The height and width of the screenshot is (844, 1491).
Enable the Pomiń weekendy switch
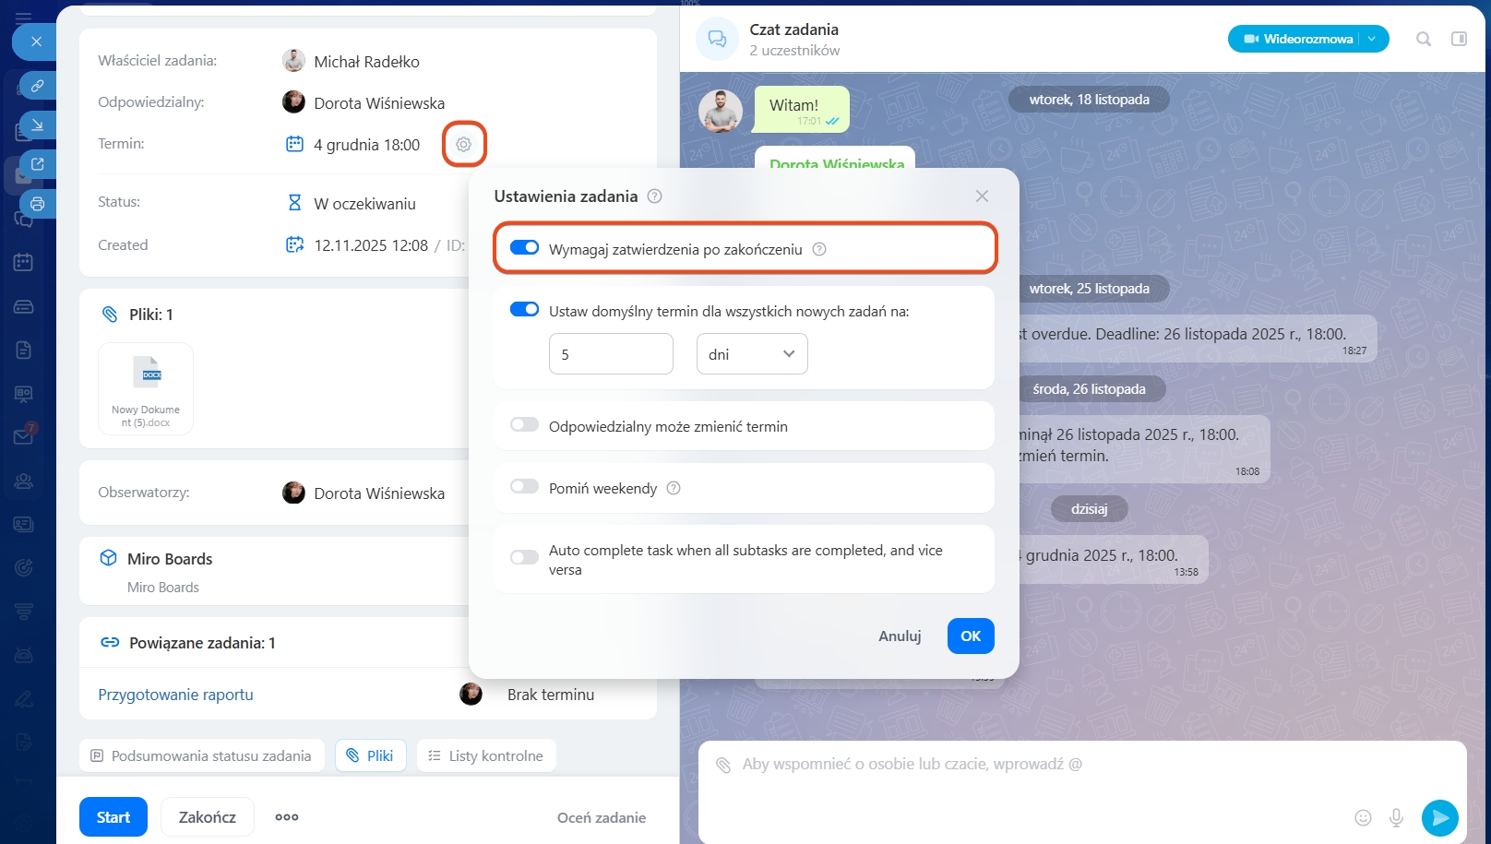[525, 487]
